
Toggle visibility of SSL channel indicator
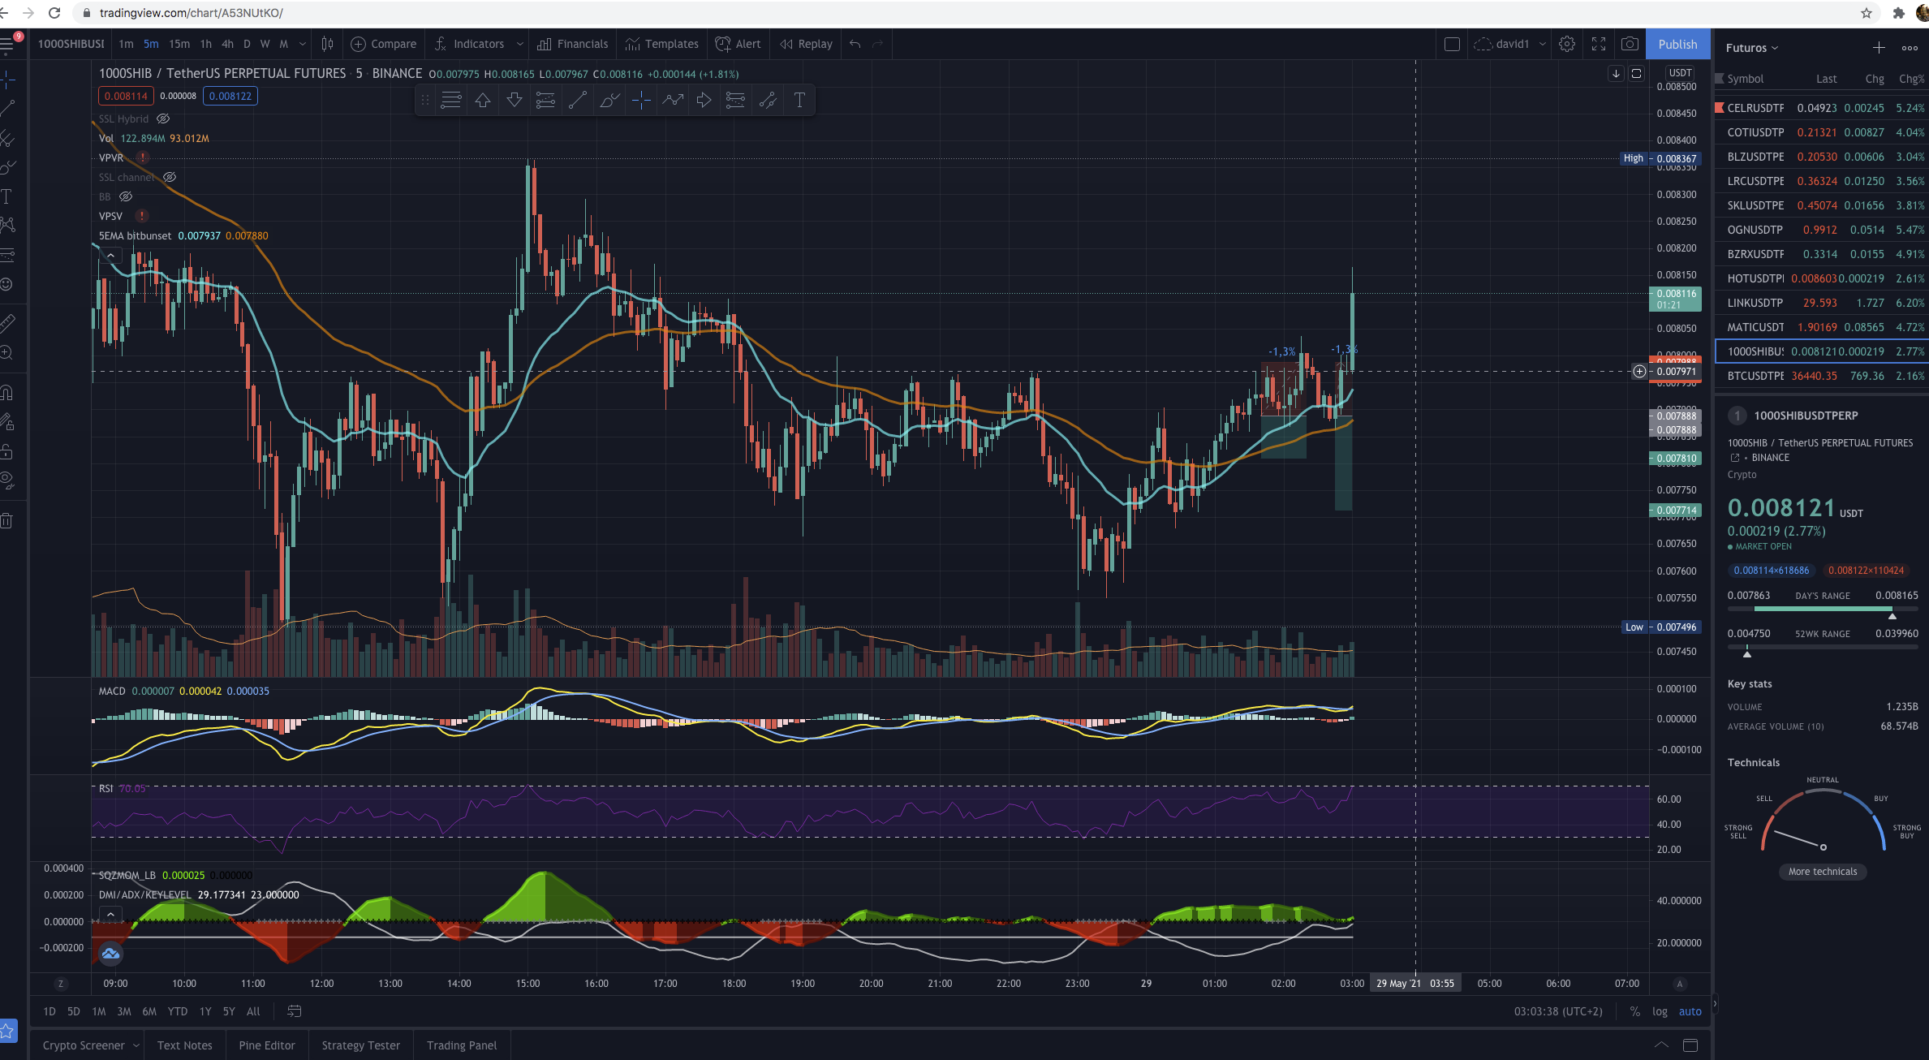(170, 177)
